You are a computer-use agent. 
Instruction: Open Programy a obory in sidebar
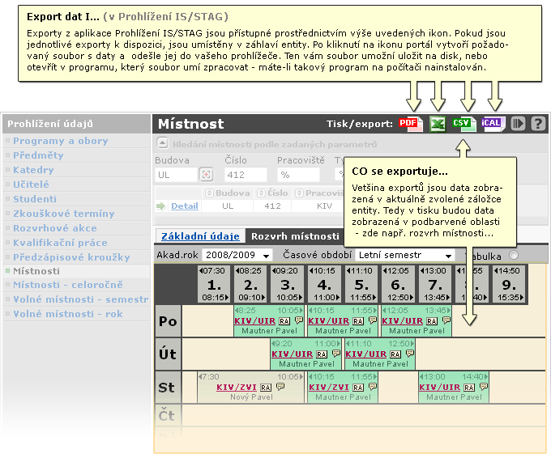[x=61, y=141]
